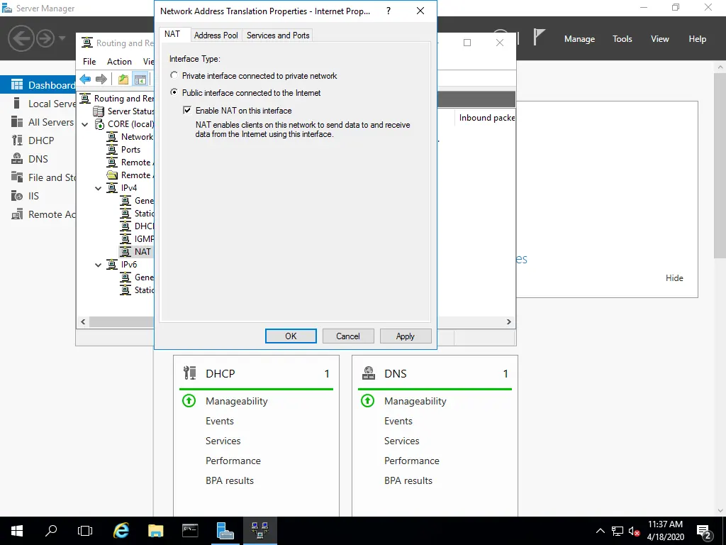Open Manage menu in Server Manager
Image resolution: width=726 pixels, height=545 pixels.
coord(579,39)
